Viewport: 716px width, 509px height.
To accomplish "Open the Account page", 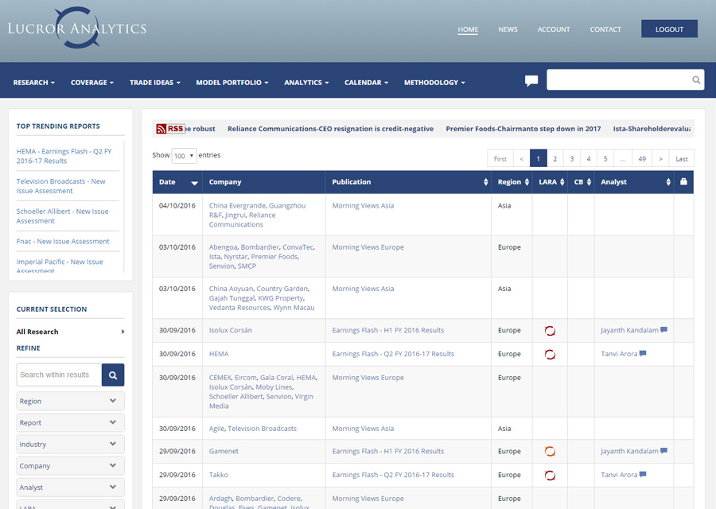I will [x=554, y=29].
